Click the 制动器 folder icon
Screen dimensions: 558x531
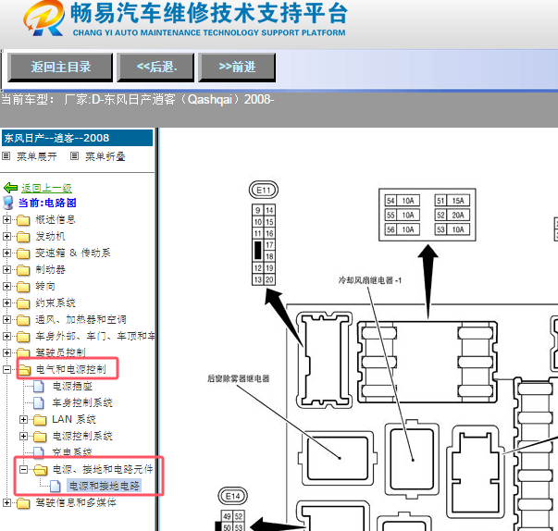[x=23, y=270]
